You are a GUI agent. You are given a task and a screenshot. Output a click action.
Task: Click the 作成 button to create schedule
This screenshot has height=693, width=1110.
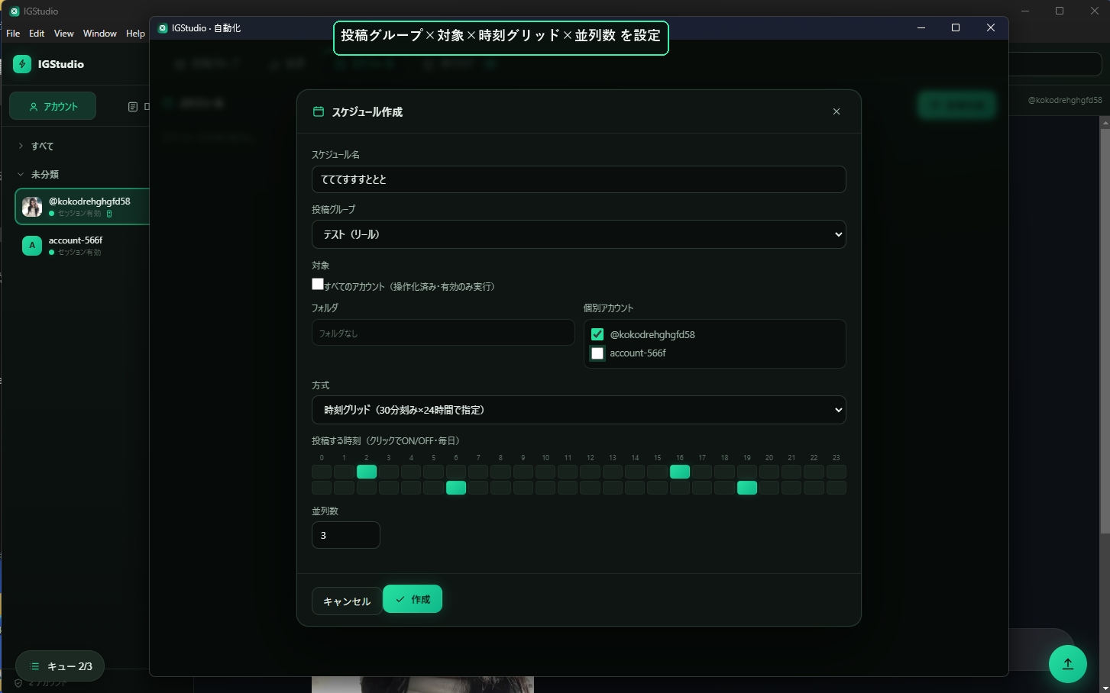413,599
